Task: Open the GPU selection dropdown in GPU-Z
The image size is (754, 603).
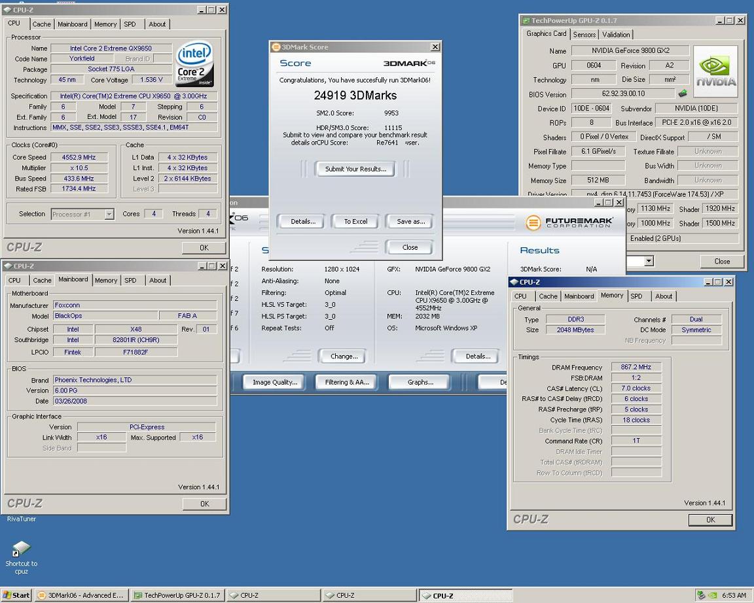Action: [649, 262]
